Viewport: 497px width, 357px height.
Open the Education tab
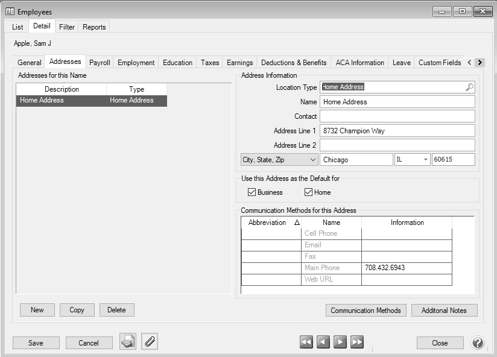(177, 62)
